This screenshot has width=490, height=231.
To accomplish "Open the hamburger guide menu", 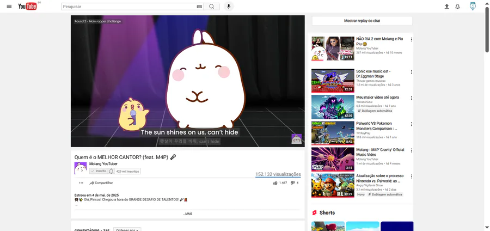I will pos(9,6).
